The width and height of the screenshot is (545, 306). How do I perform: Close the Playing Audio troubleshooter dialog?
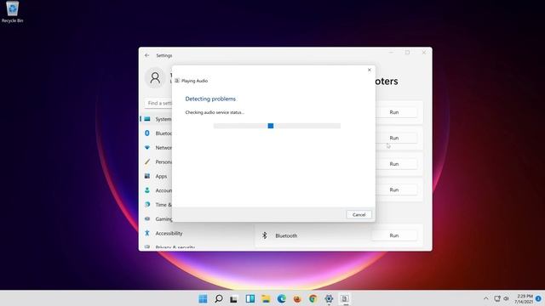[x=370, y=70]
